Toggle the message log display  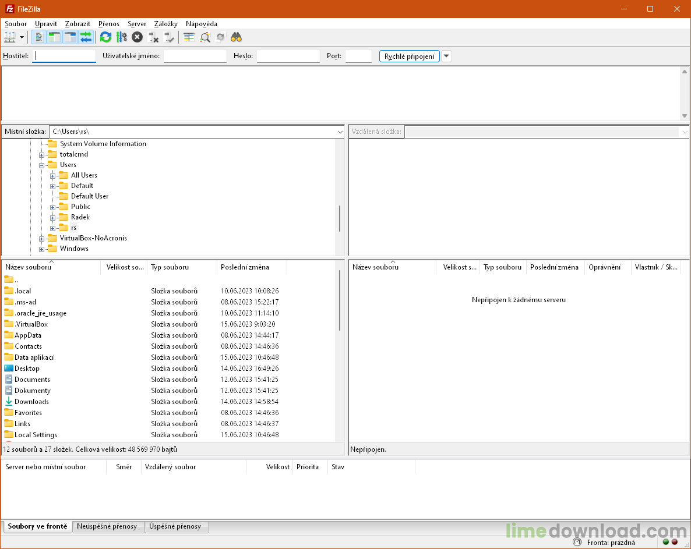38,37
